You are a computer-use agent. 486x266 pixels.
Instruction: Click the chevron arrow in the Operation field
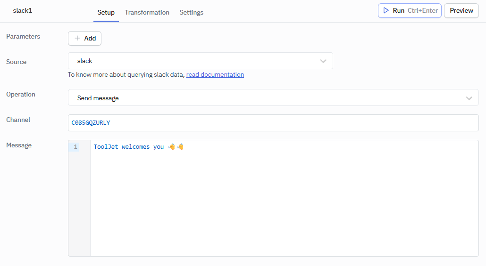[469, 98]
